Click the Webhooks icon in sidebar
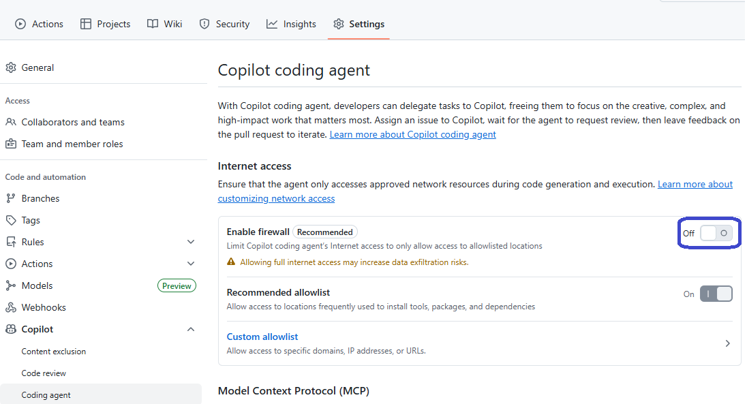 (11, 307)
